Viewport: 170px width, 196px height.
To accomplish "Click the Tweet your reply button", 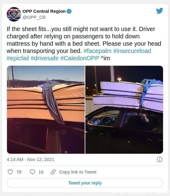I will tap(85, 183).
